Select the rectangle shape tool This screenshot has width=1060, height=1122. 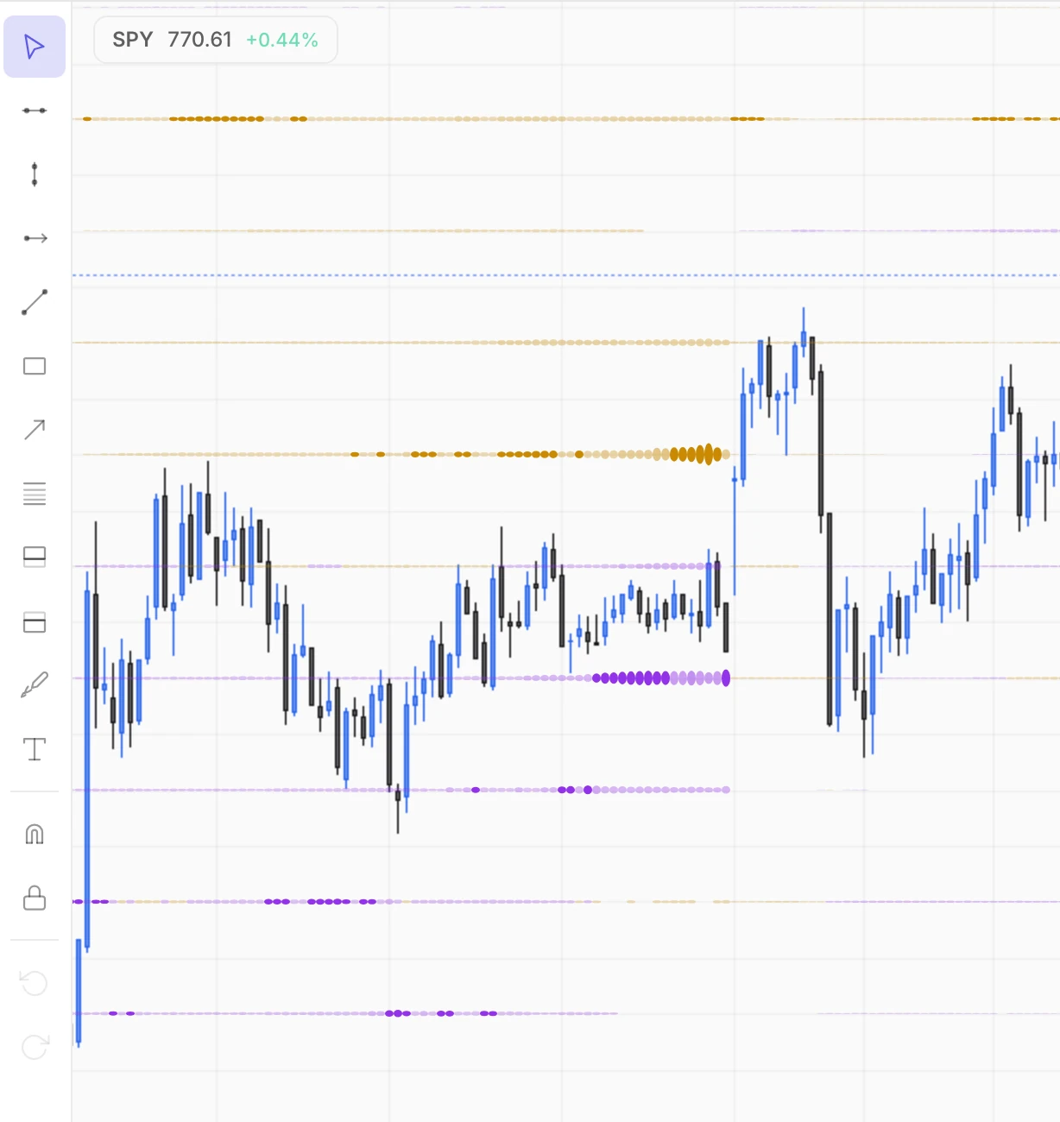click(x=35, y=366)
